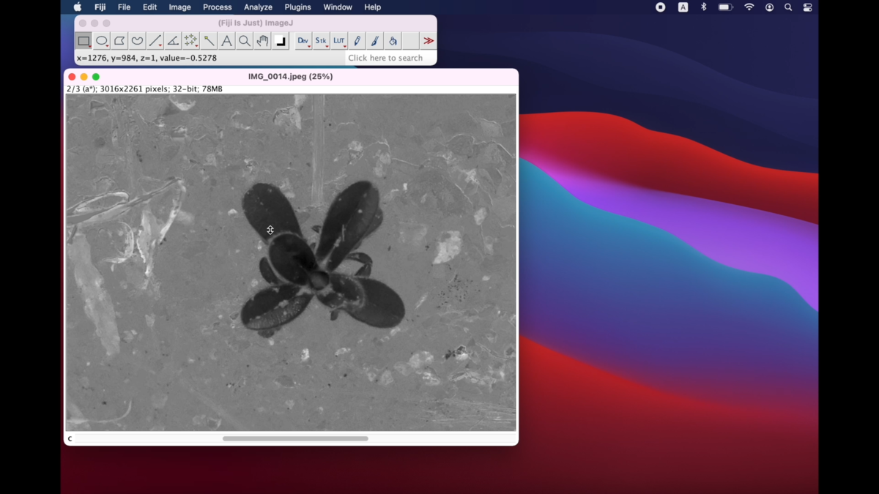Viewport: 879px width, 494px height.
Task: Select the Hand scrolling tool
Action: 262,41
